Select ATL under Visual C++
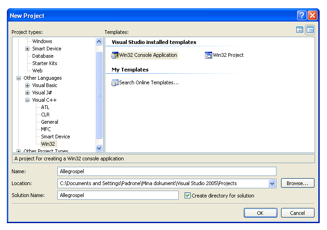The height and width of the screenshot is (230, 327). (x=45, y=107)
